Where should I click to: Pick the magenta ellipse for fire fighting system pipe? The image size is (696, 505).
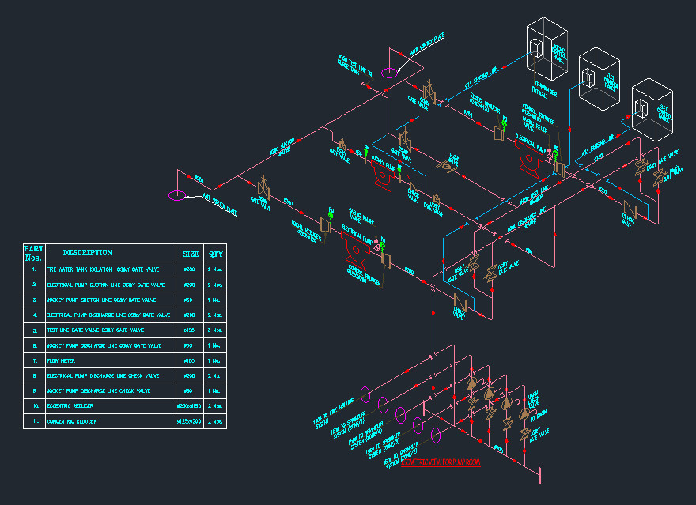pos(365,394)
